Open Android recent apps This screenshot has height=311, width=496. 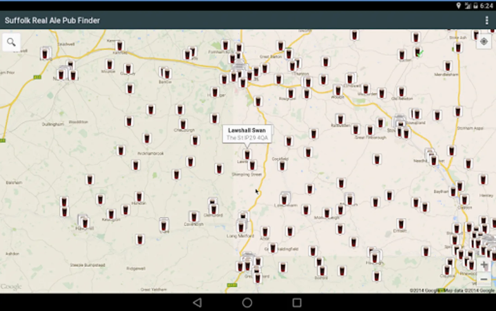click(297, 303)
